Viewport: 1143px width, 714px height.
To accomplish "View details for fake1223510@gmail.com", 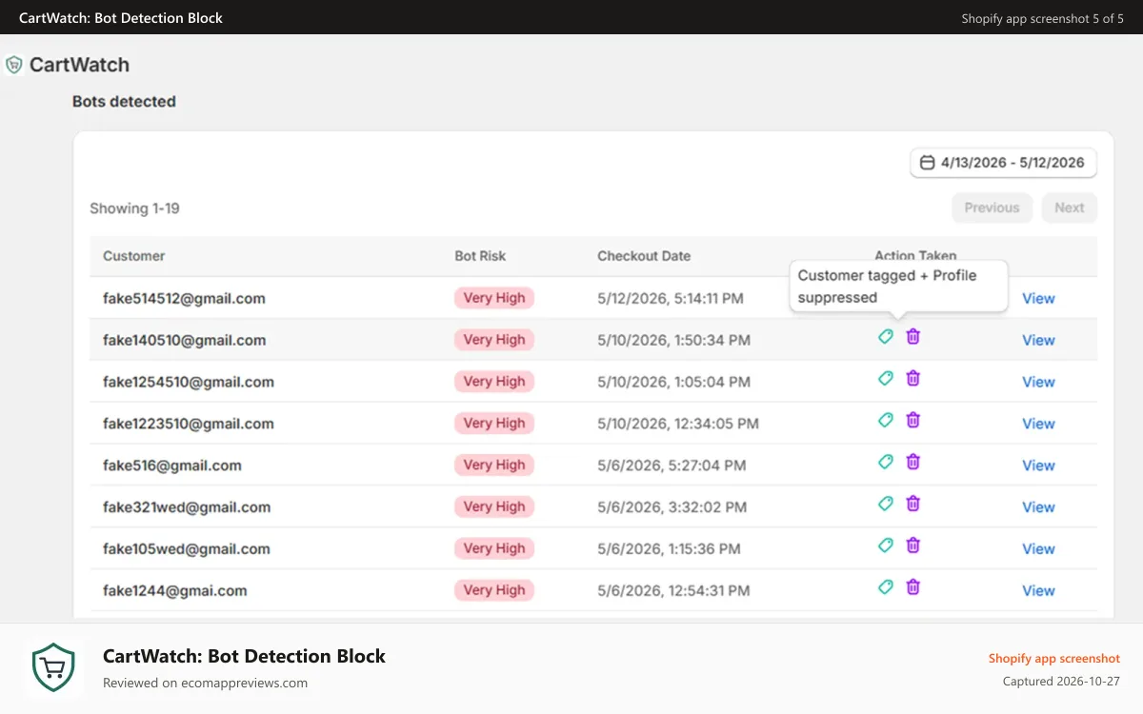I will pos(1038,424).
